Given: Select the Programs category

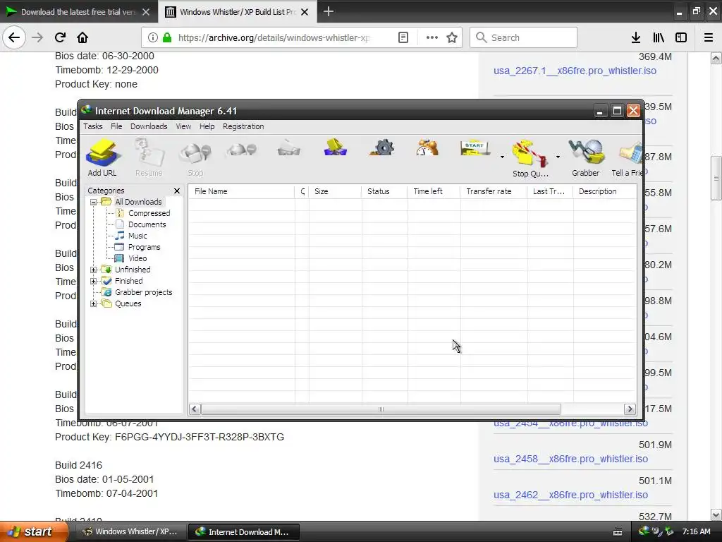Looking at the screenshot, I should (144, 247).
